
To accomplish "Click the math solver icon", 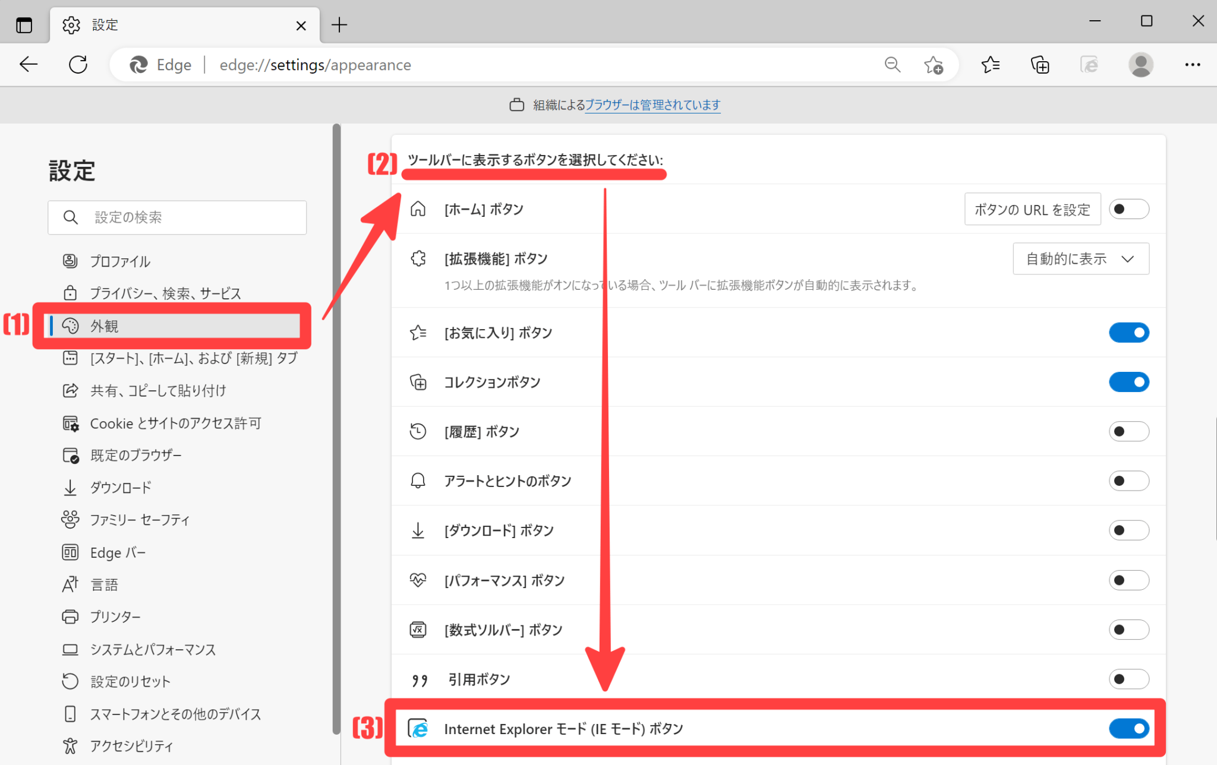I will pos(418,630).
